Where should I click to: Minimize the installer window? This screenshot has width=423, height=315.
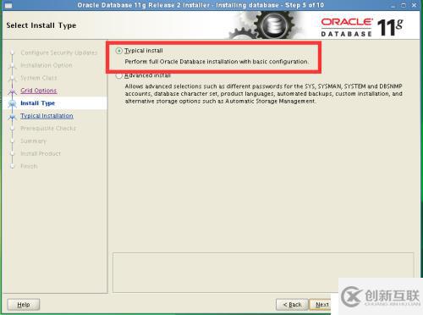[393, 5]
